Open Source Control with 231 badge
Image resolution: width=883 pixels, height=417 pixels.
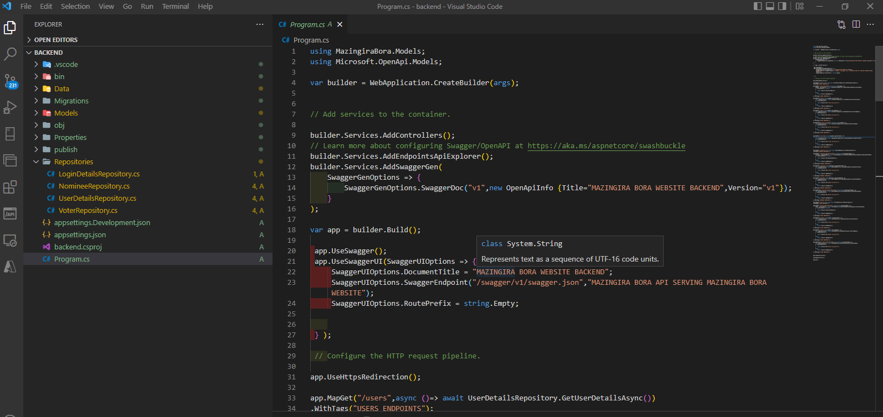(x=10, y=81)
